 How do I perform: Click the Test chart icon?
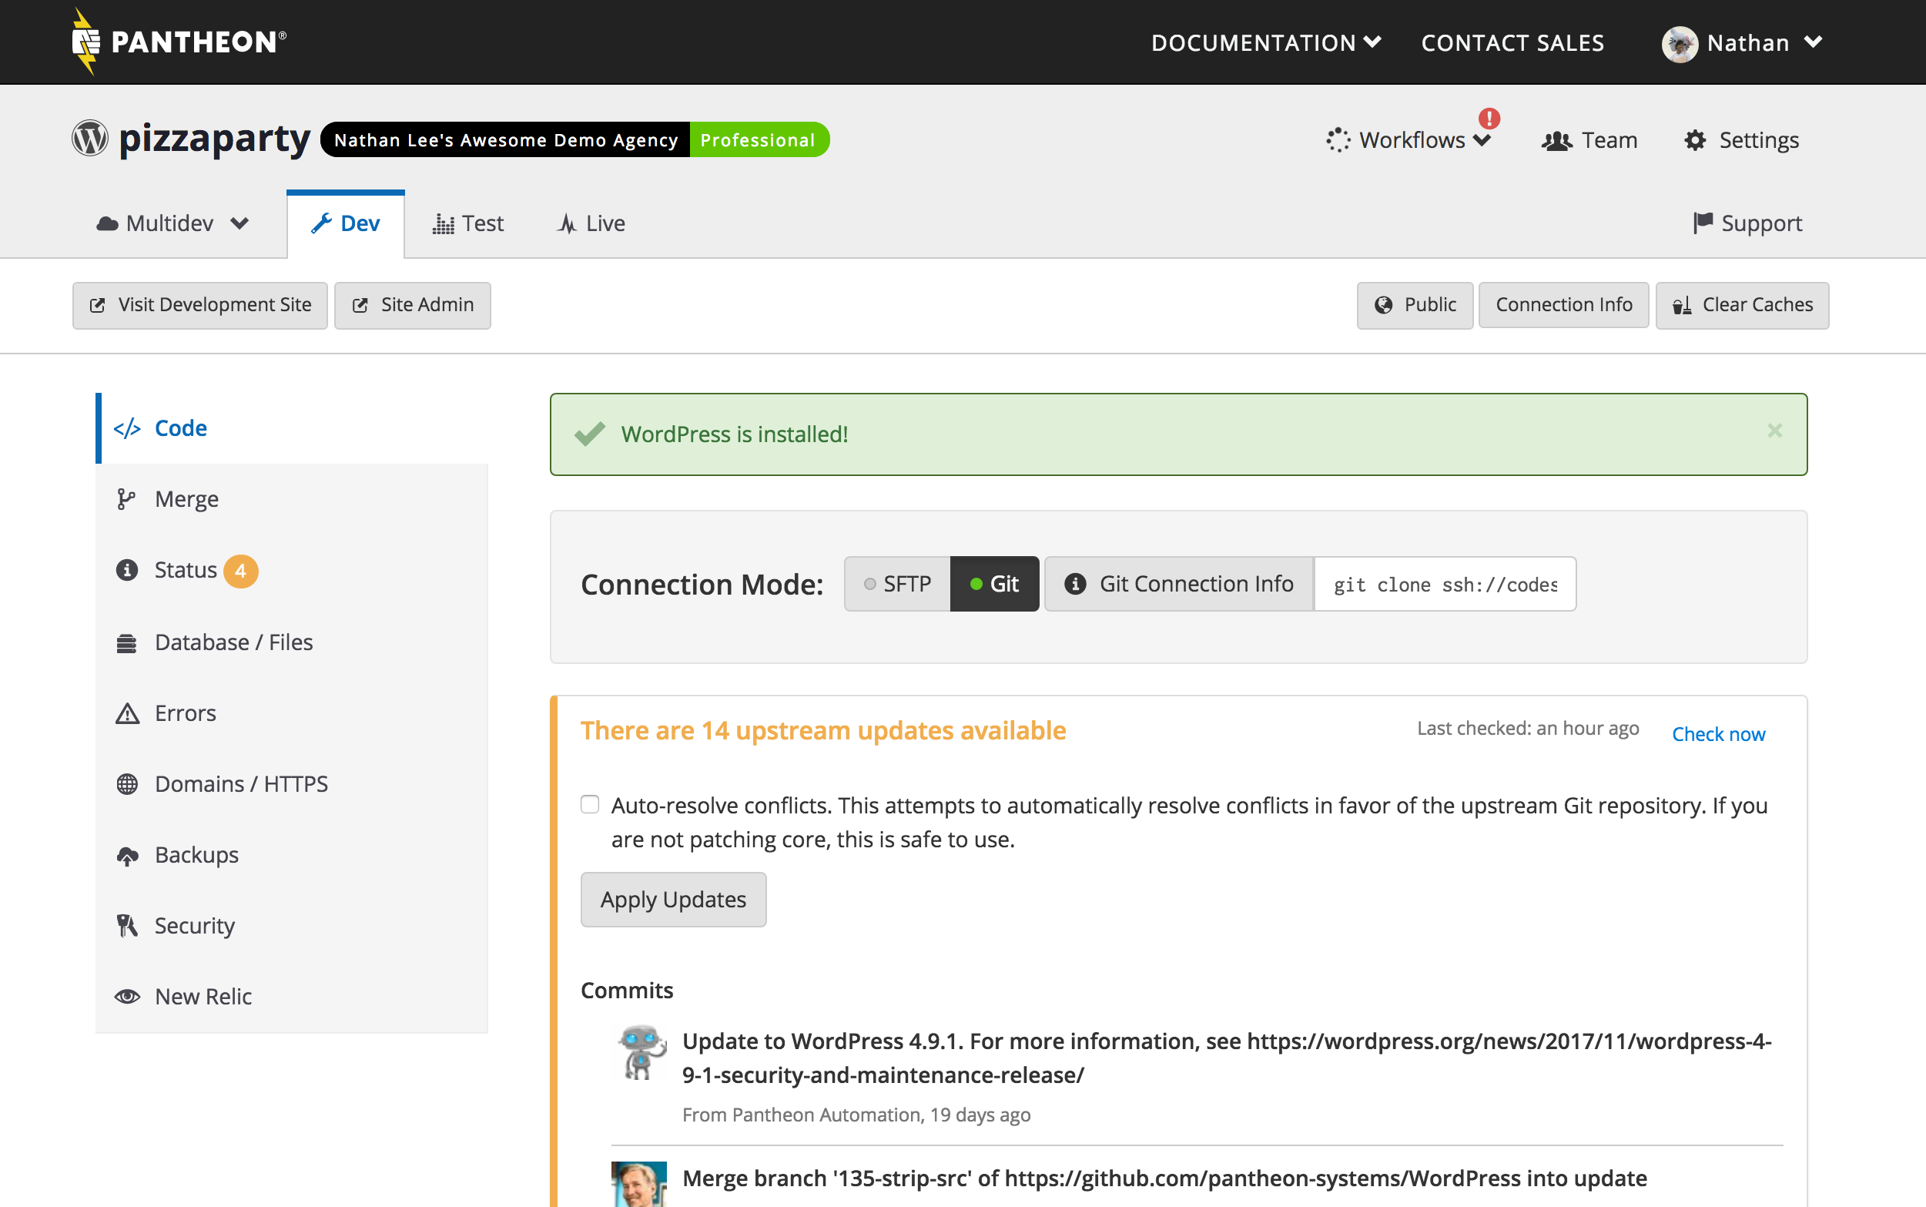click(444, 223)
